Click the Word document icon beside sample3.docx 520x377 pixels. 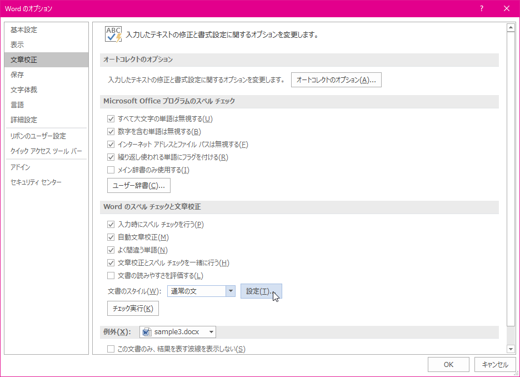tap(147, 332)
